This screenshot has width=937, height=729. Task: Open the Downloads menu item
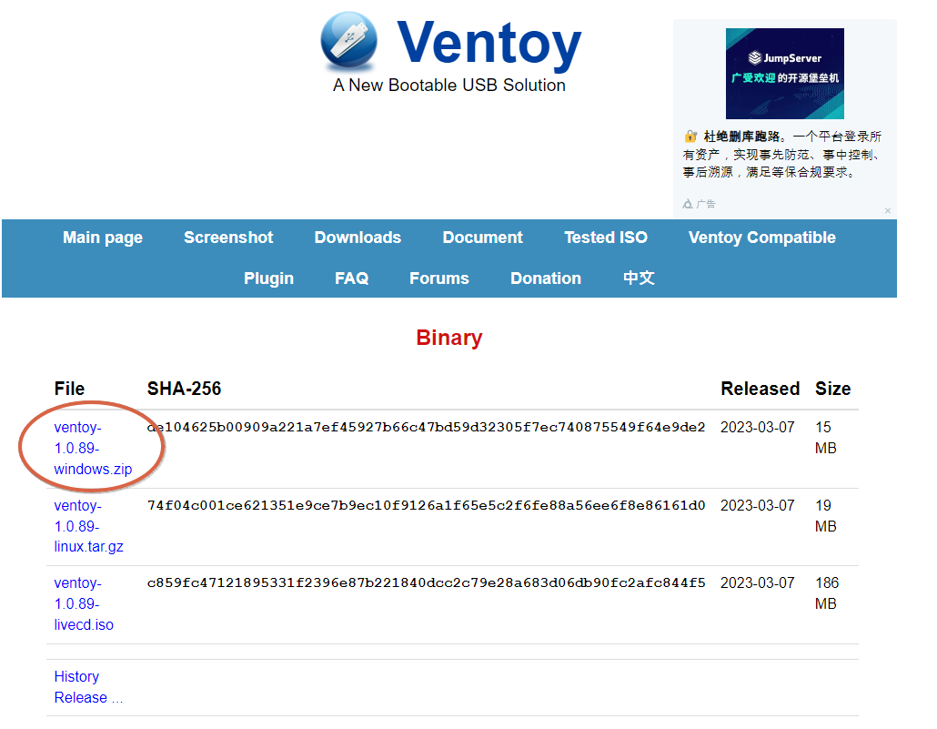(358, 238)
